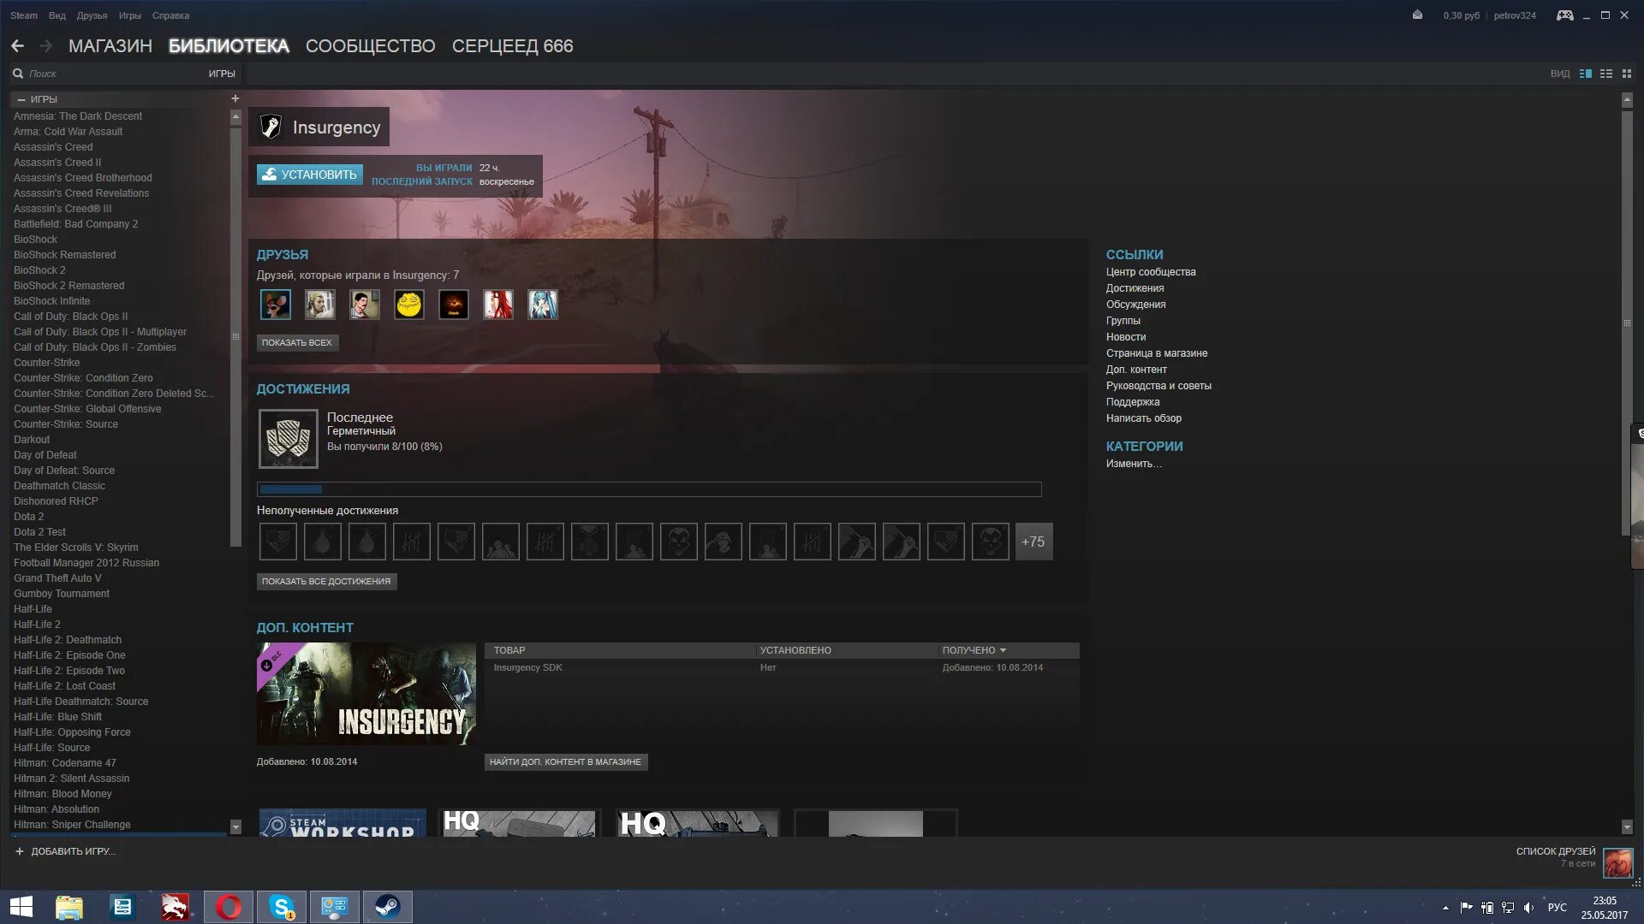This screenshot has width=1644, height=924.
Task: Show hidden tray icons arrow
Action: tap(1445, 908)
